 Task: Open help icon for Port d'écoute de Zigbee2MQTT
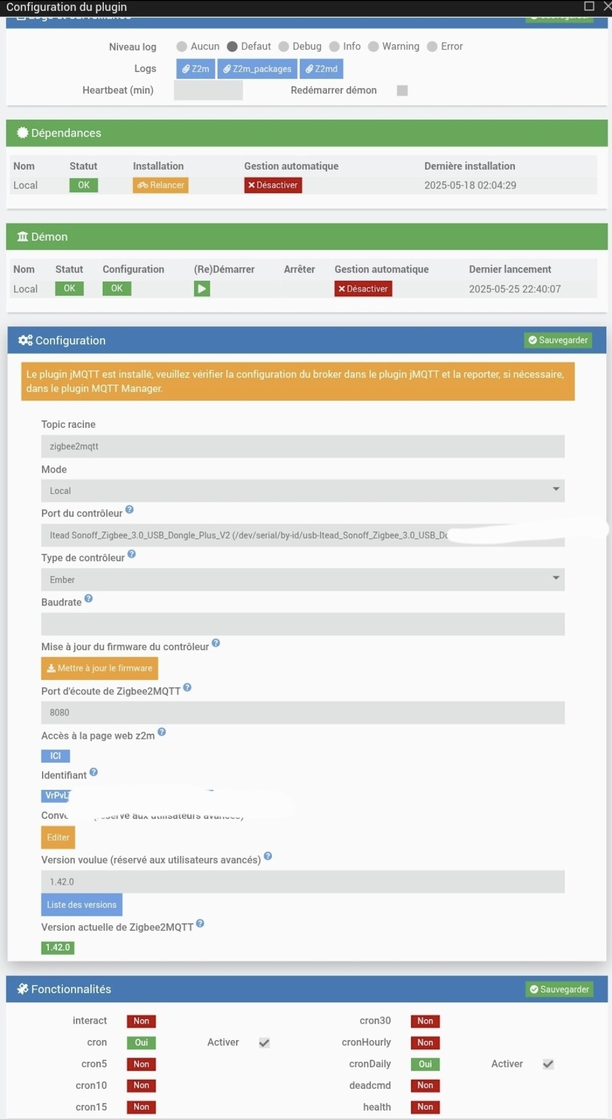click(x=187, y=687)
